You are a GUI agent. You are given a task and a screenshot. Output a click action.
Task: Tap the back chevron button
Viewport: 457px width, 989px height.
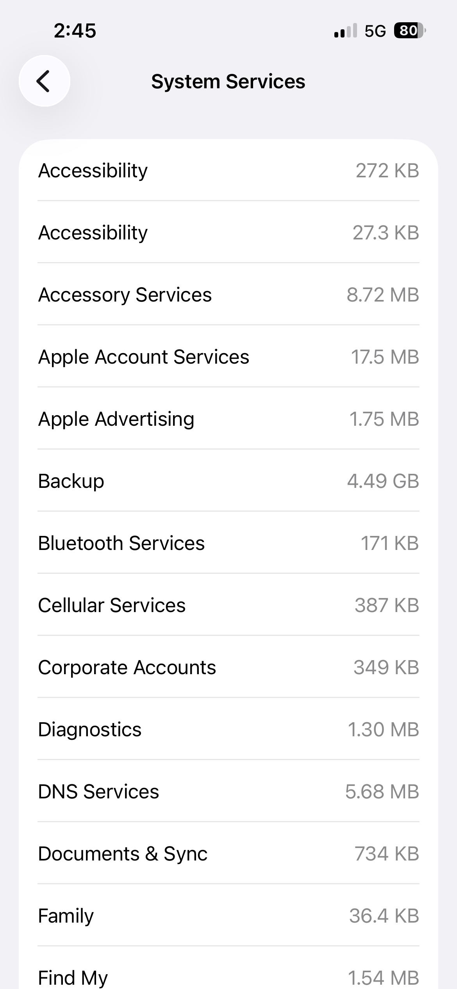44,81
